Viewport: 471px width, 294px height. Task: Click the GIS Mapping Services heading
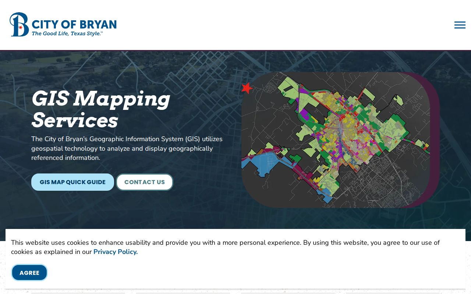100,109
